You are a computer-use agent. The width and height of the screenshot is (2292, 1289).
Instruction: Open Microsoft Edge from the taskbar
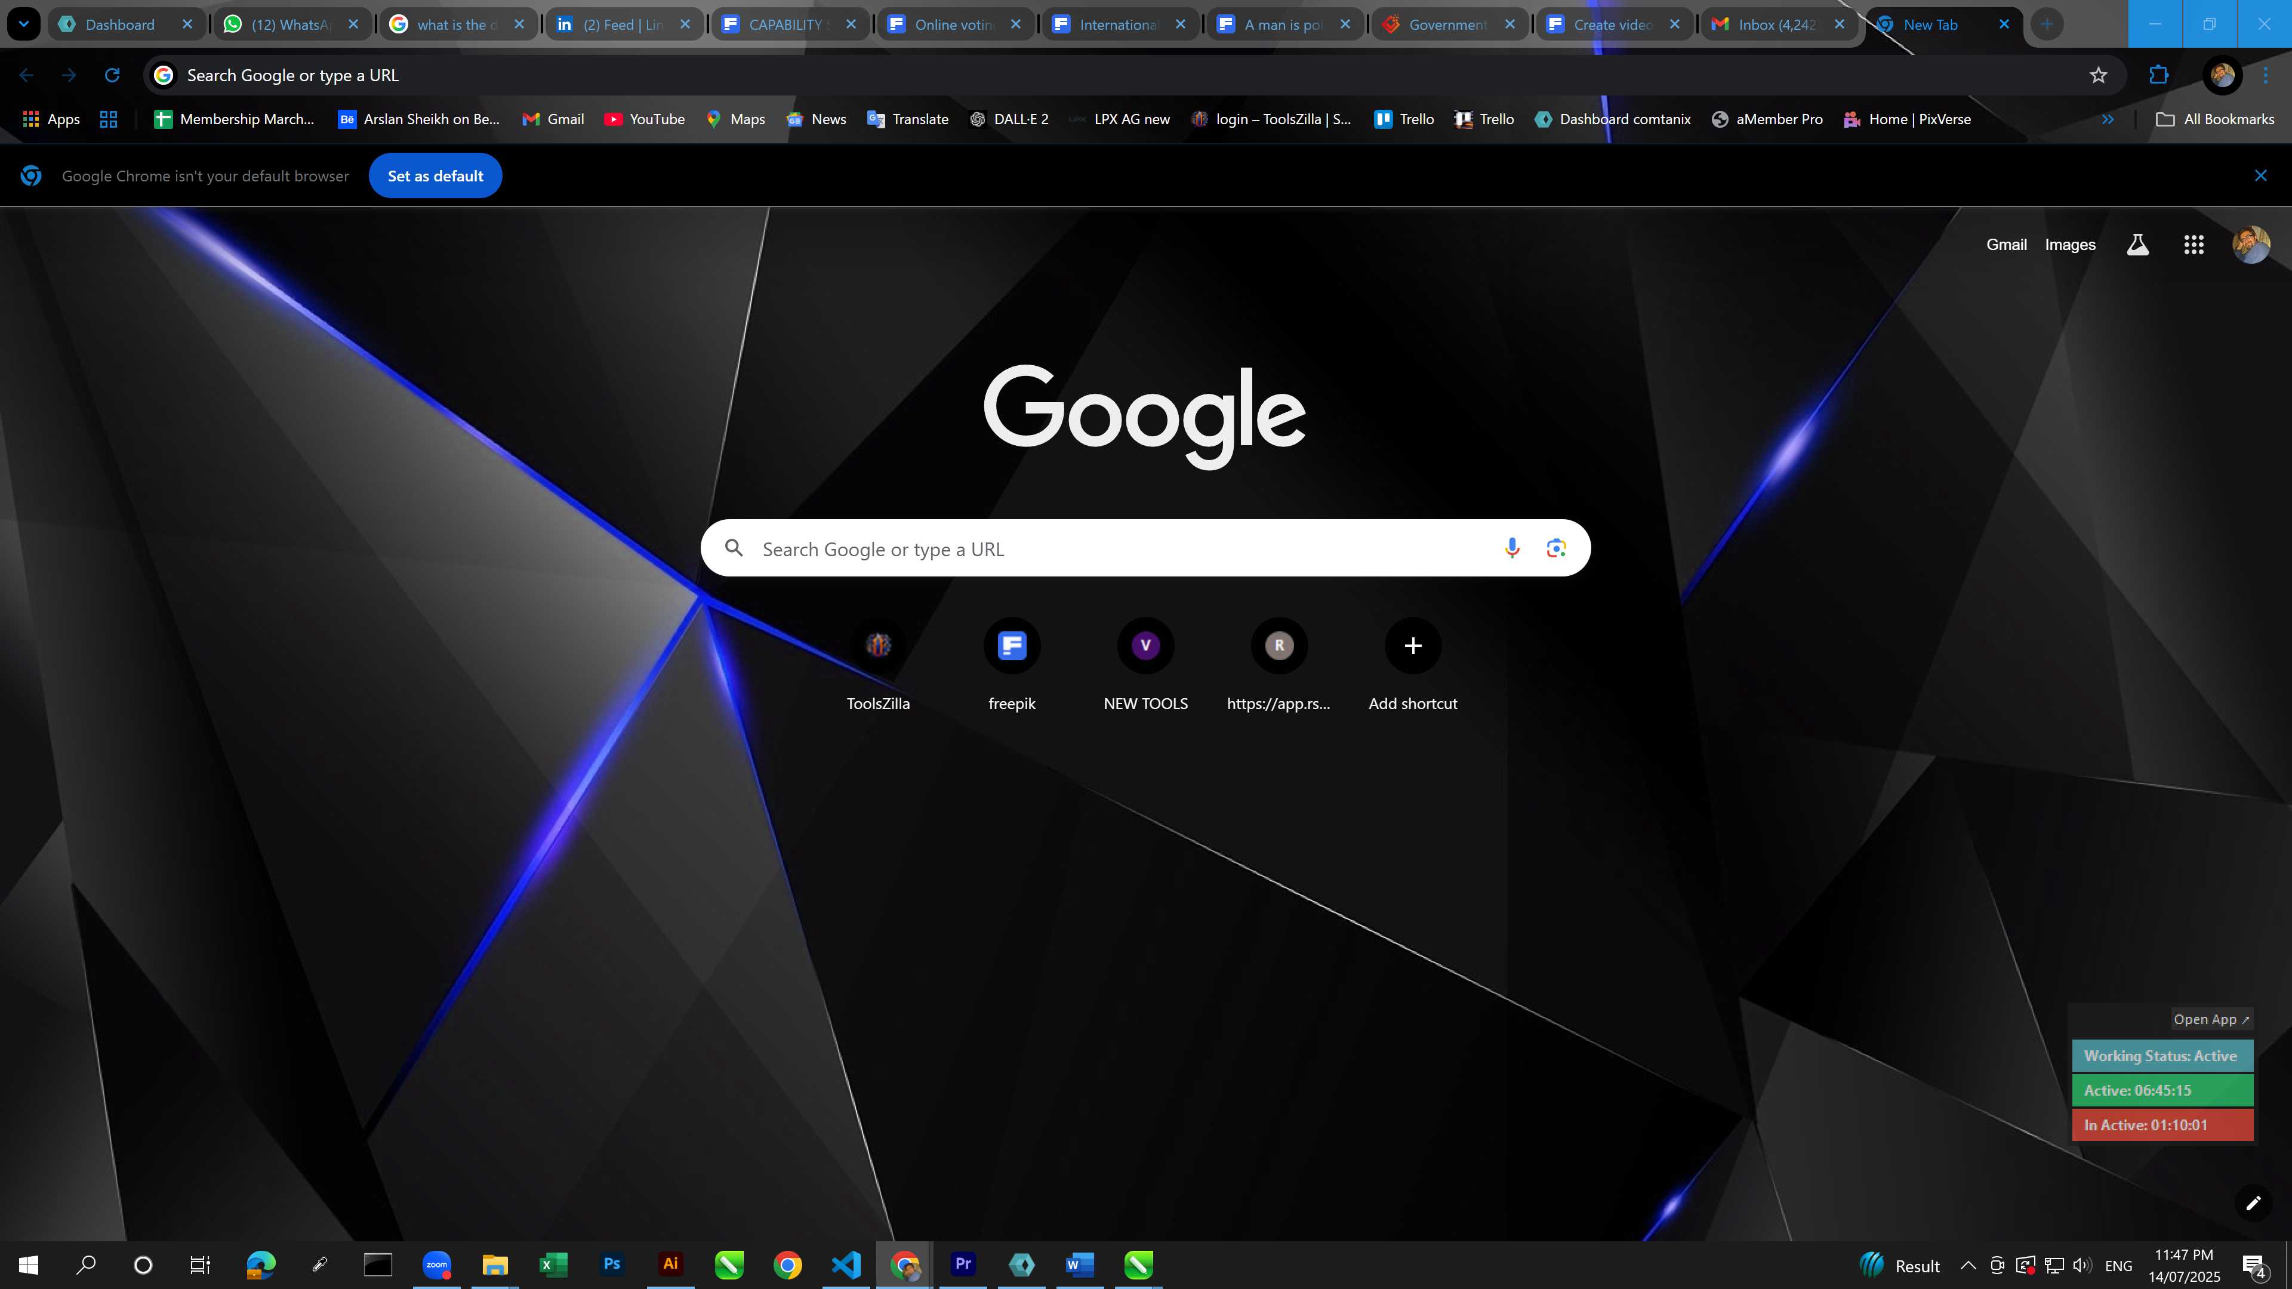(x=261, y=1265)
